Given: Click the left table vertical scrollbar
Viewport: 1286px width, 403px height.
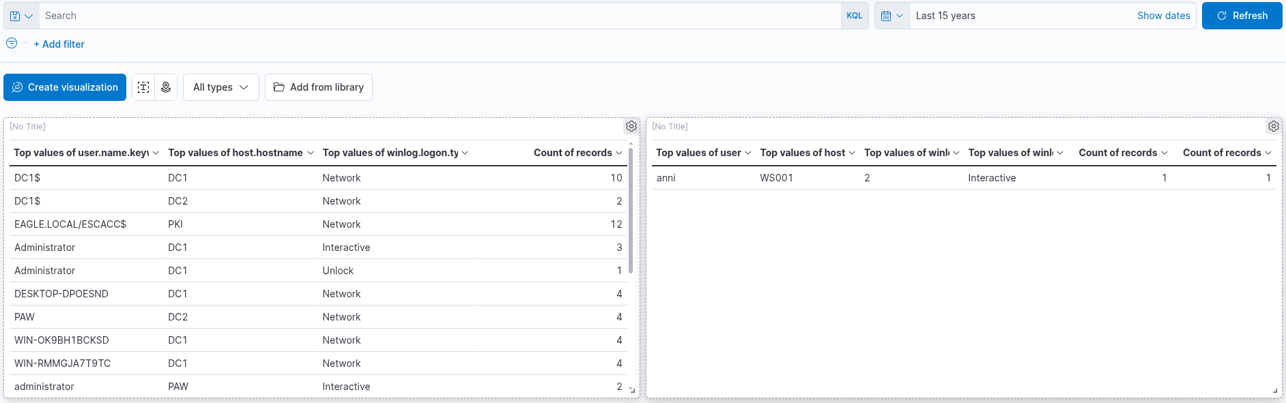Looking at the screenshot, I should click(631, 210).
